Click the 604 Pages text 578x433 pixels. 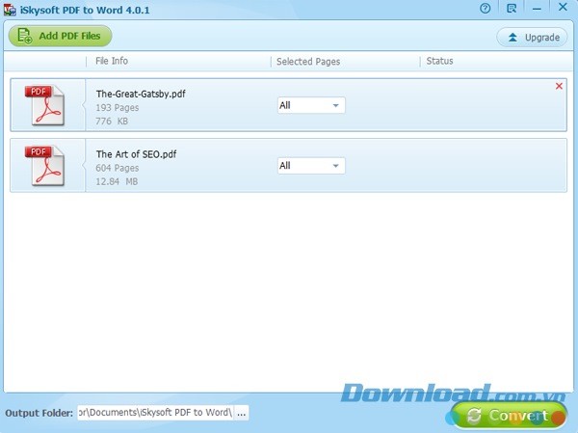pyautogui.click(x=118, y=168)
